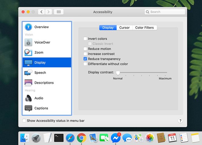
Task: Open Messages speech bubble in Dock
Action: point(127,138)
